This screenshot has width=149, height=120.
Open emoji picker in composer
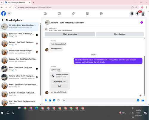point(138,100)
